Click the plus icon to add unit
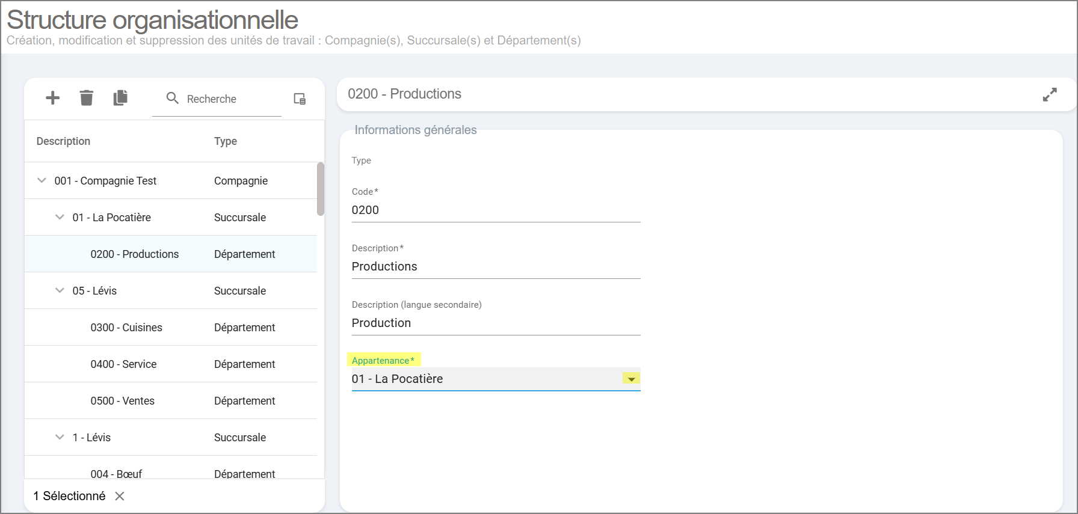1078x514 pixels. pos(53,98)
